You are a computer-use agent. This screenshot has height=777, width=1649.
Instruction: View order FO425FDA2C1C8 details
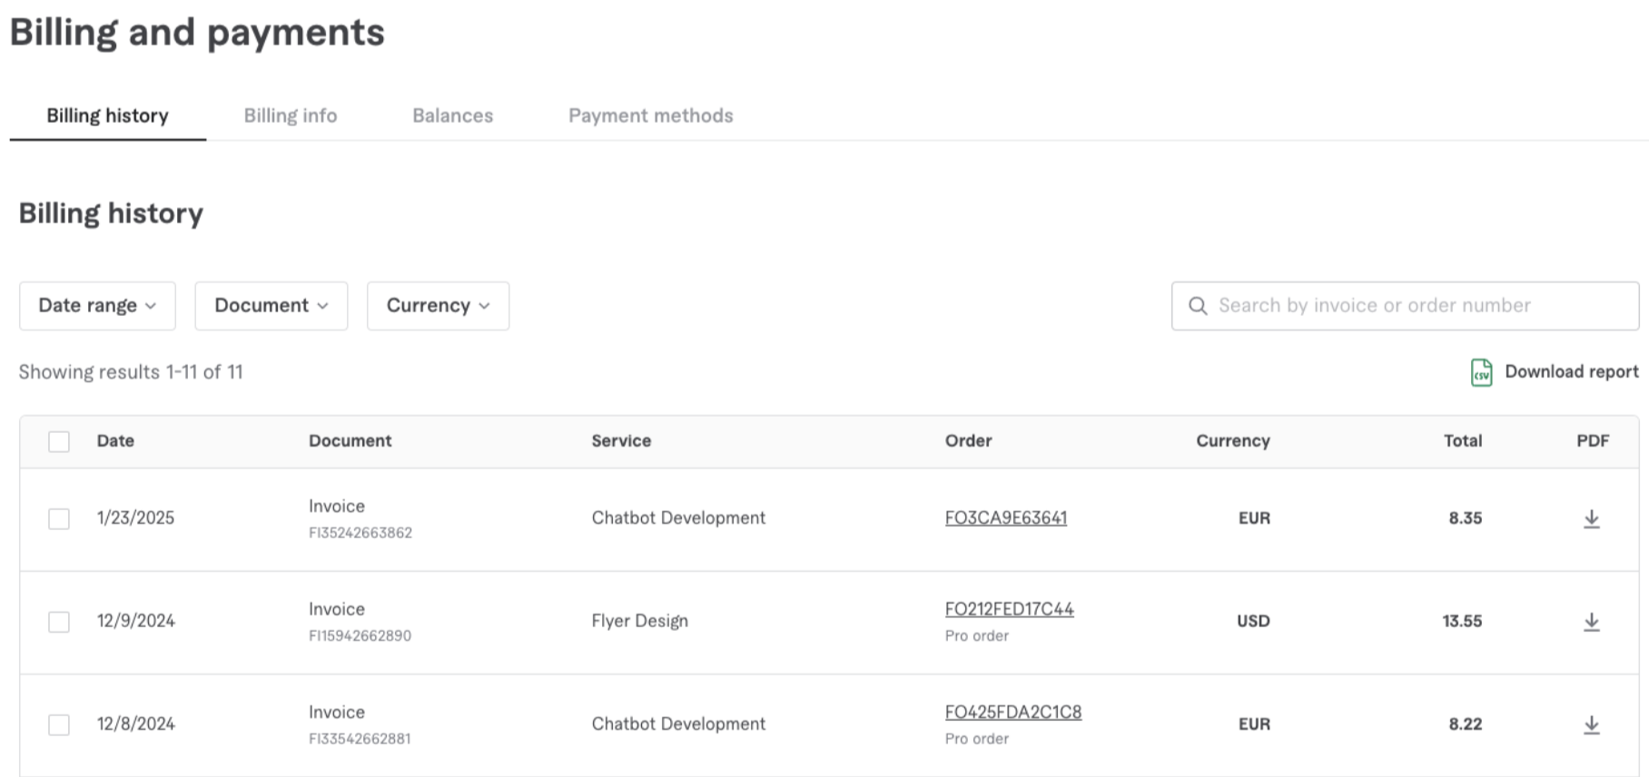point(1012,712)
